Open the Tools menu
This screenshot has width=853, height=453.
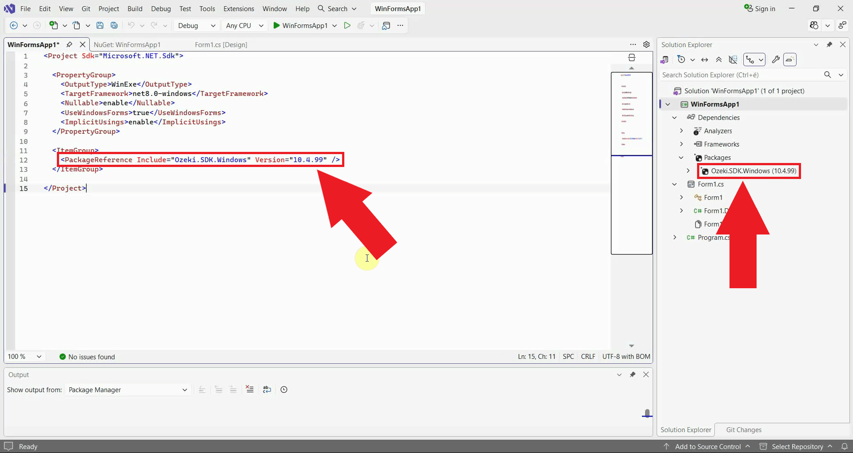tap(207, 8)
